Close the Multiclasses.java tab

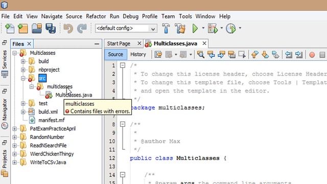click(204, 43)
